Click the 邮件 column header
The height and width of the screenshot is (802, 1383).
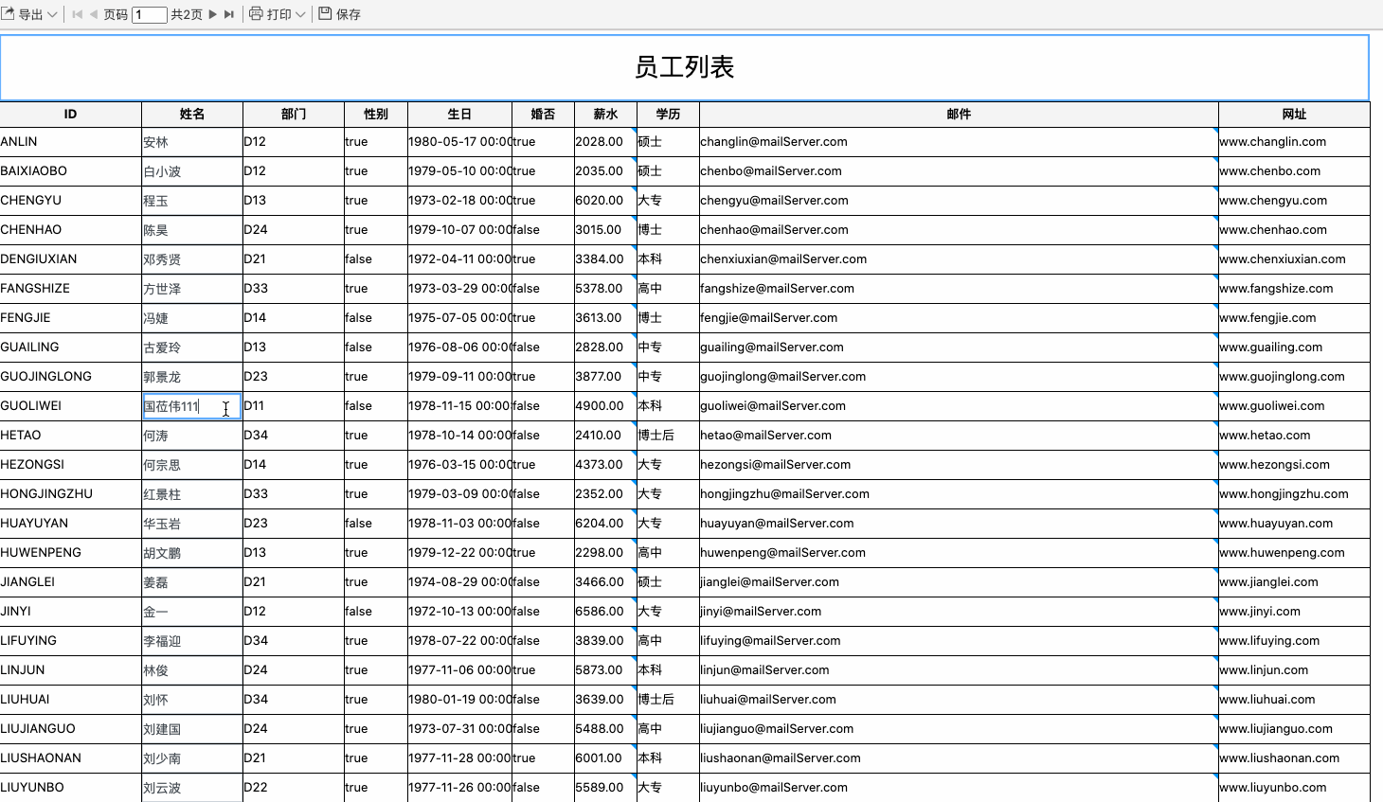pyautogui.click(x=959, y=114)
